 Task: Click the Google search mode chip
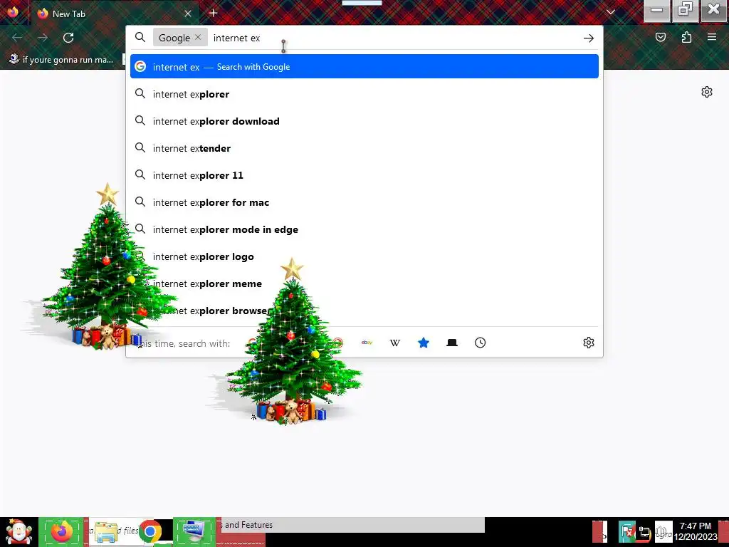tap(174, 38)
